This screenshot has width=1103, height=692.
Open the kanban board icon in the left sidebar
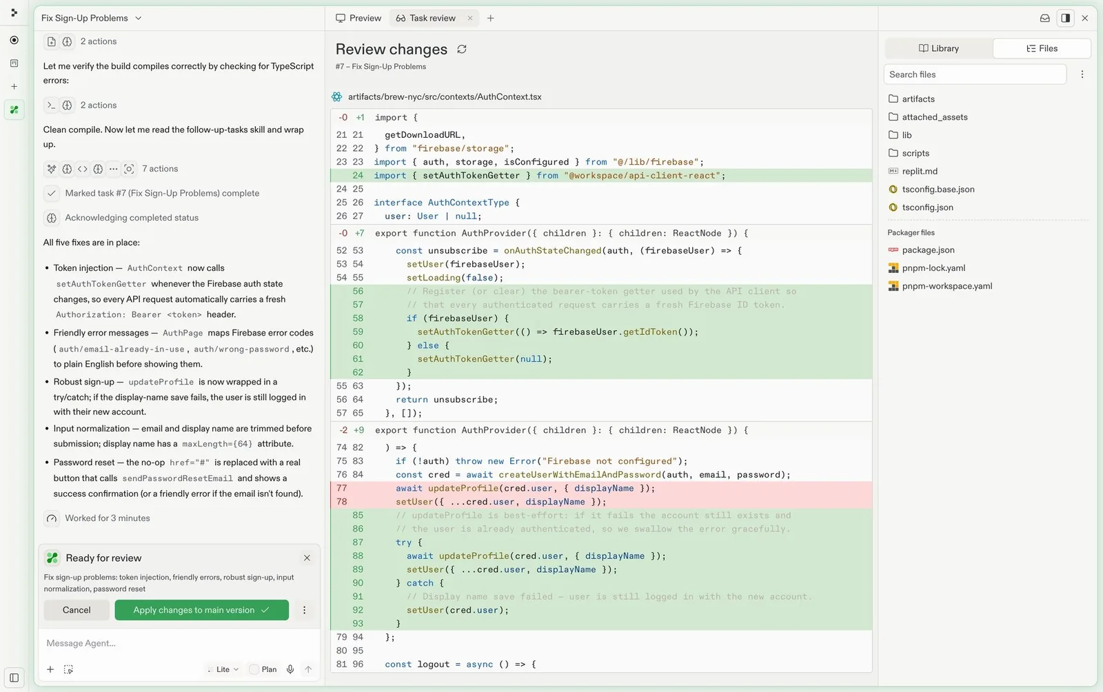[14, 63]
